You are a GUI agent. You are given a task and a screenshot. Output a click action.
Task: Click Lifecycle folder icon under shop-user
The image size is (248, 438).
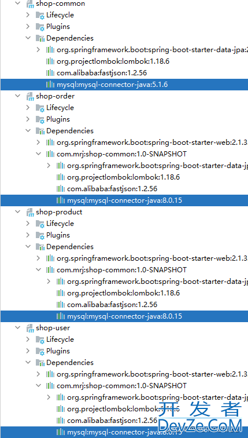click(x=40, y=340)
